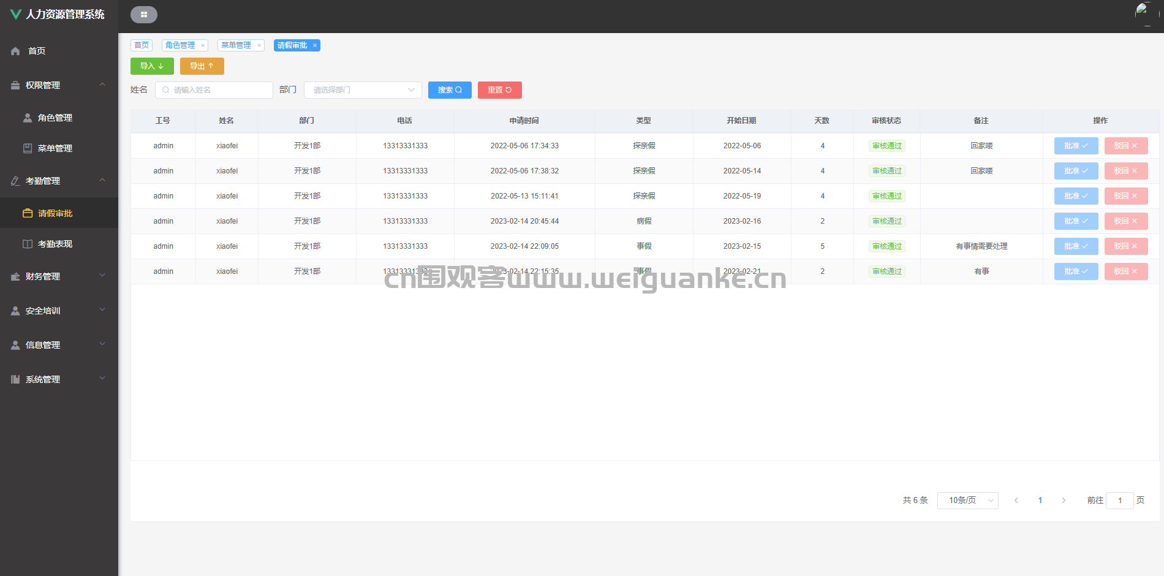Close the 请假审批 tab with its x
1164x576 pixels.
tap(315, 45)
